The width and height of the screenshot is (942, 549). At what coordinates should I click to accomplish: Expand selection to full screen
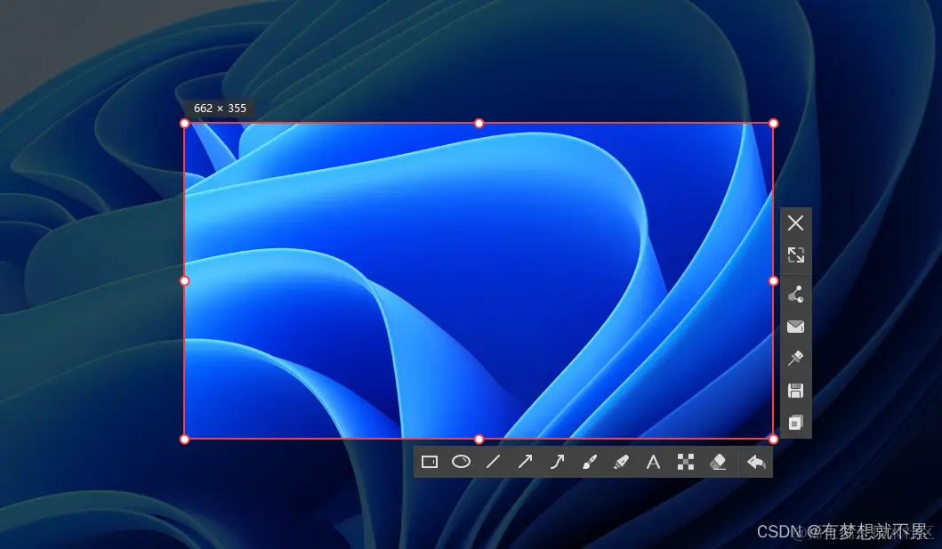coord(795,254)
